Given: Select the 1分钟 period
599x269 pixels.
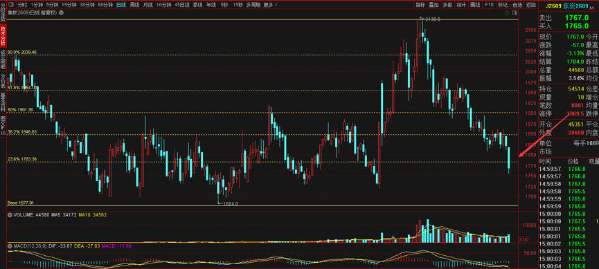Looking at the screenshot, I should [37, 5].
